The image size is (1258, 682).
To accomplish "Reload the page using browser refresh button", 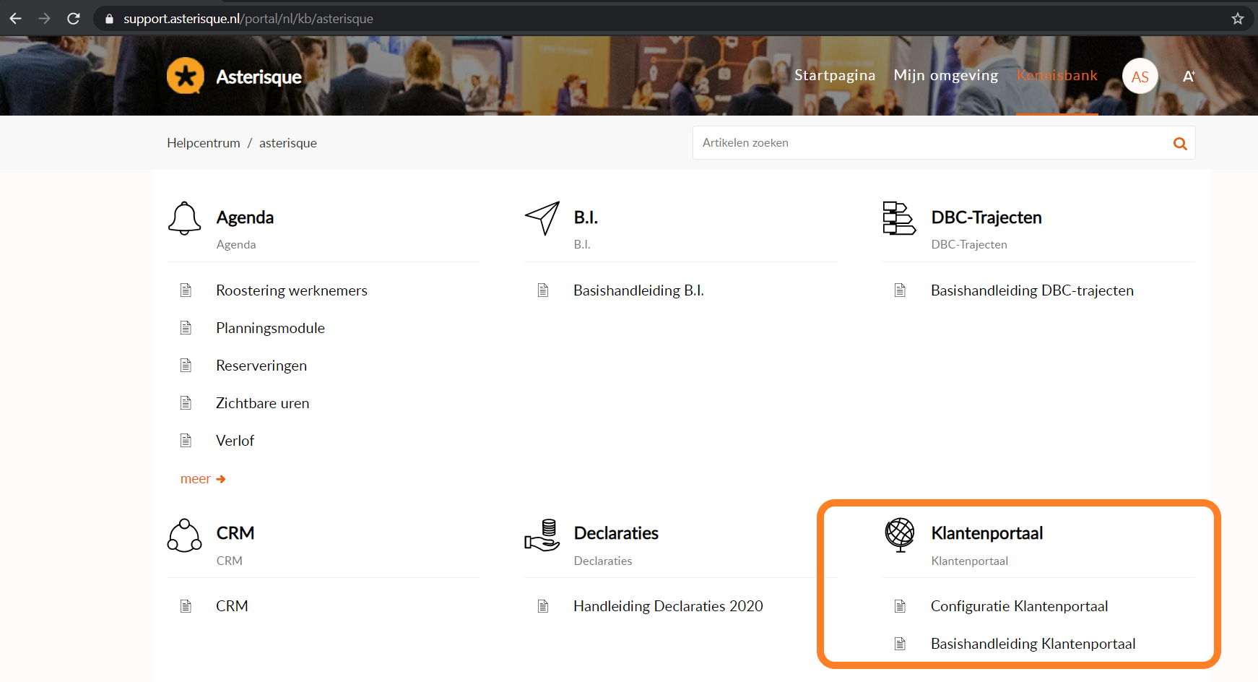I will pyautogui.click(x=74, y=19).
